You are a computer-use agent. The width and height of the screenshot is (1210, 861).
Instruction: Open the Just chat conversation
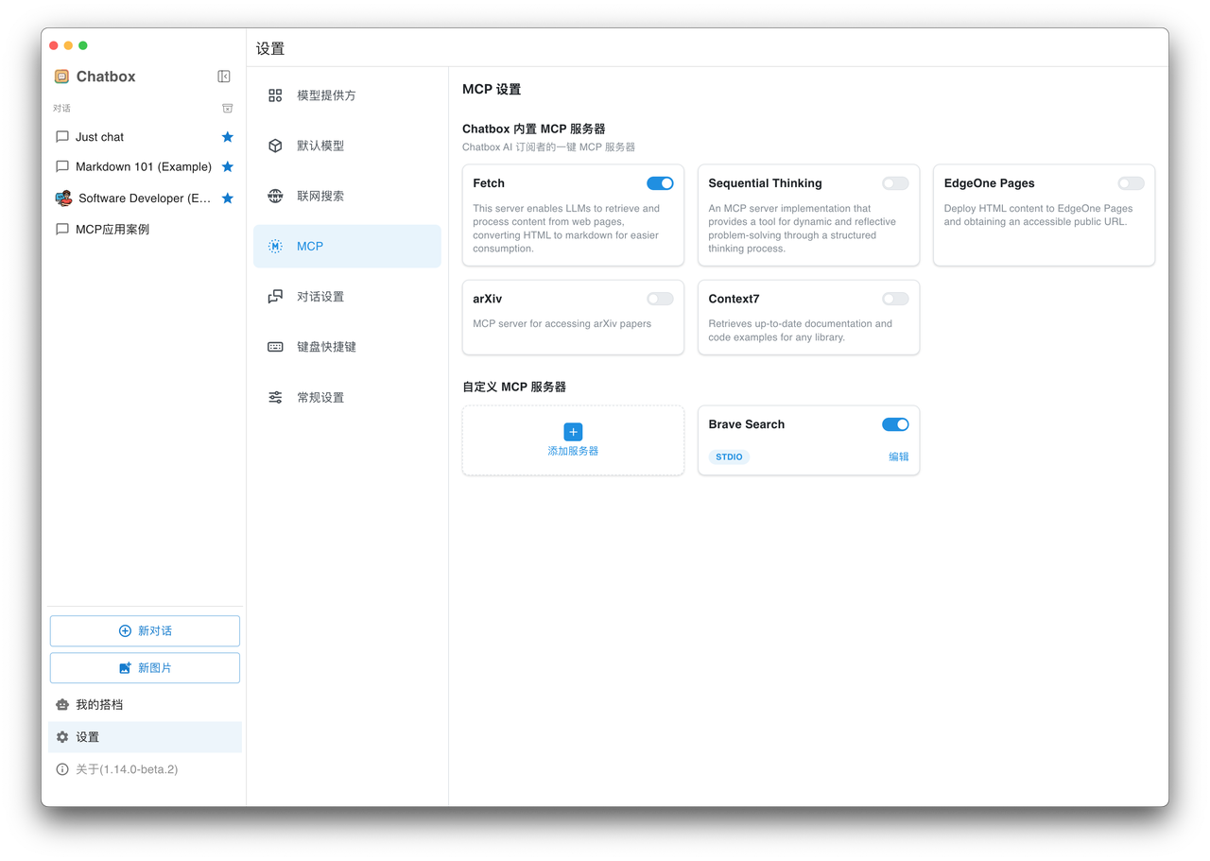click(145, 137)
